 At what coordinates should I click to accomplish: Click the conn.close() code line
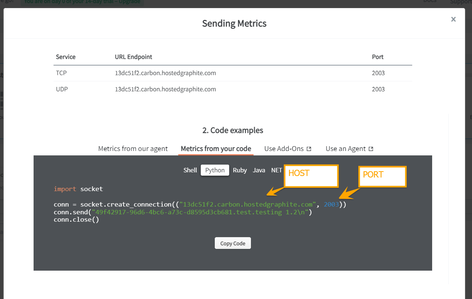(76, 220)
